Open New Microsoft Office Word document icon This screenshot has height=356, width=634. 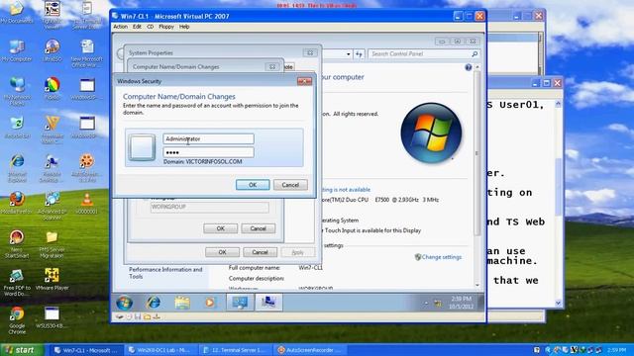[86, 53]
